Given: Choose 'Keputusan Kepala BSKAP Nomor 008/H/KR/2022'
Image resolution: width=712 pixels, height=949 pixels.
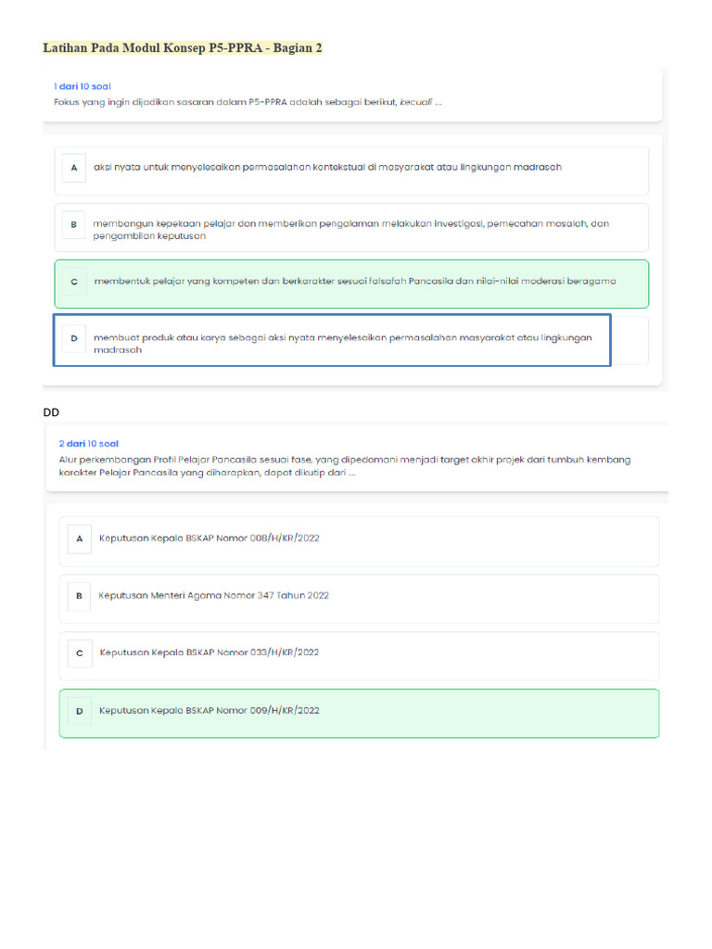Looking at the screenshot, I should [209, 538].
